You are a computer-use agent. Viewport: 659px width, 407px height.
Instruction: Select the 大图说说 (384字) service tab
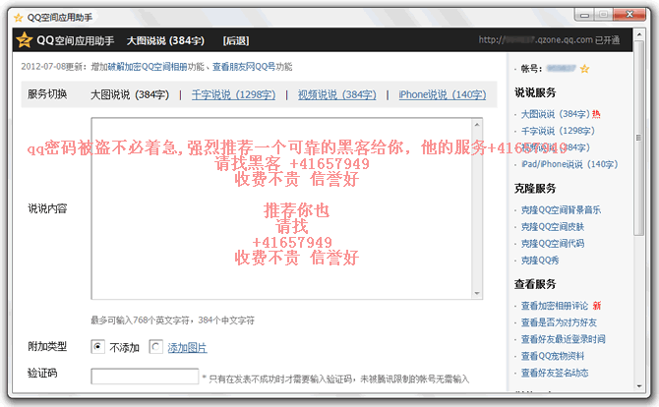point(129,94)
